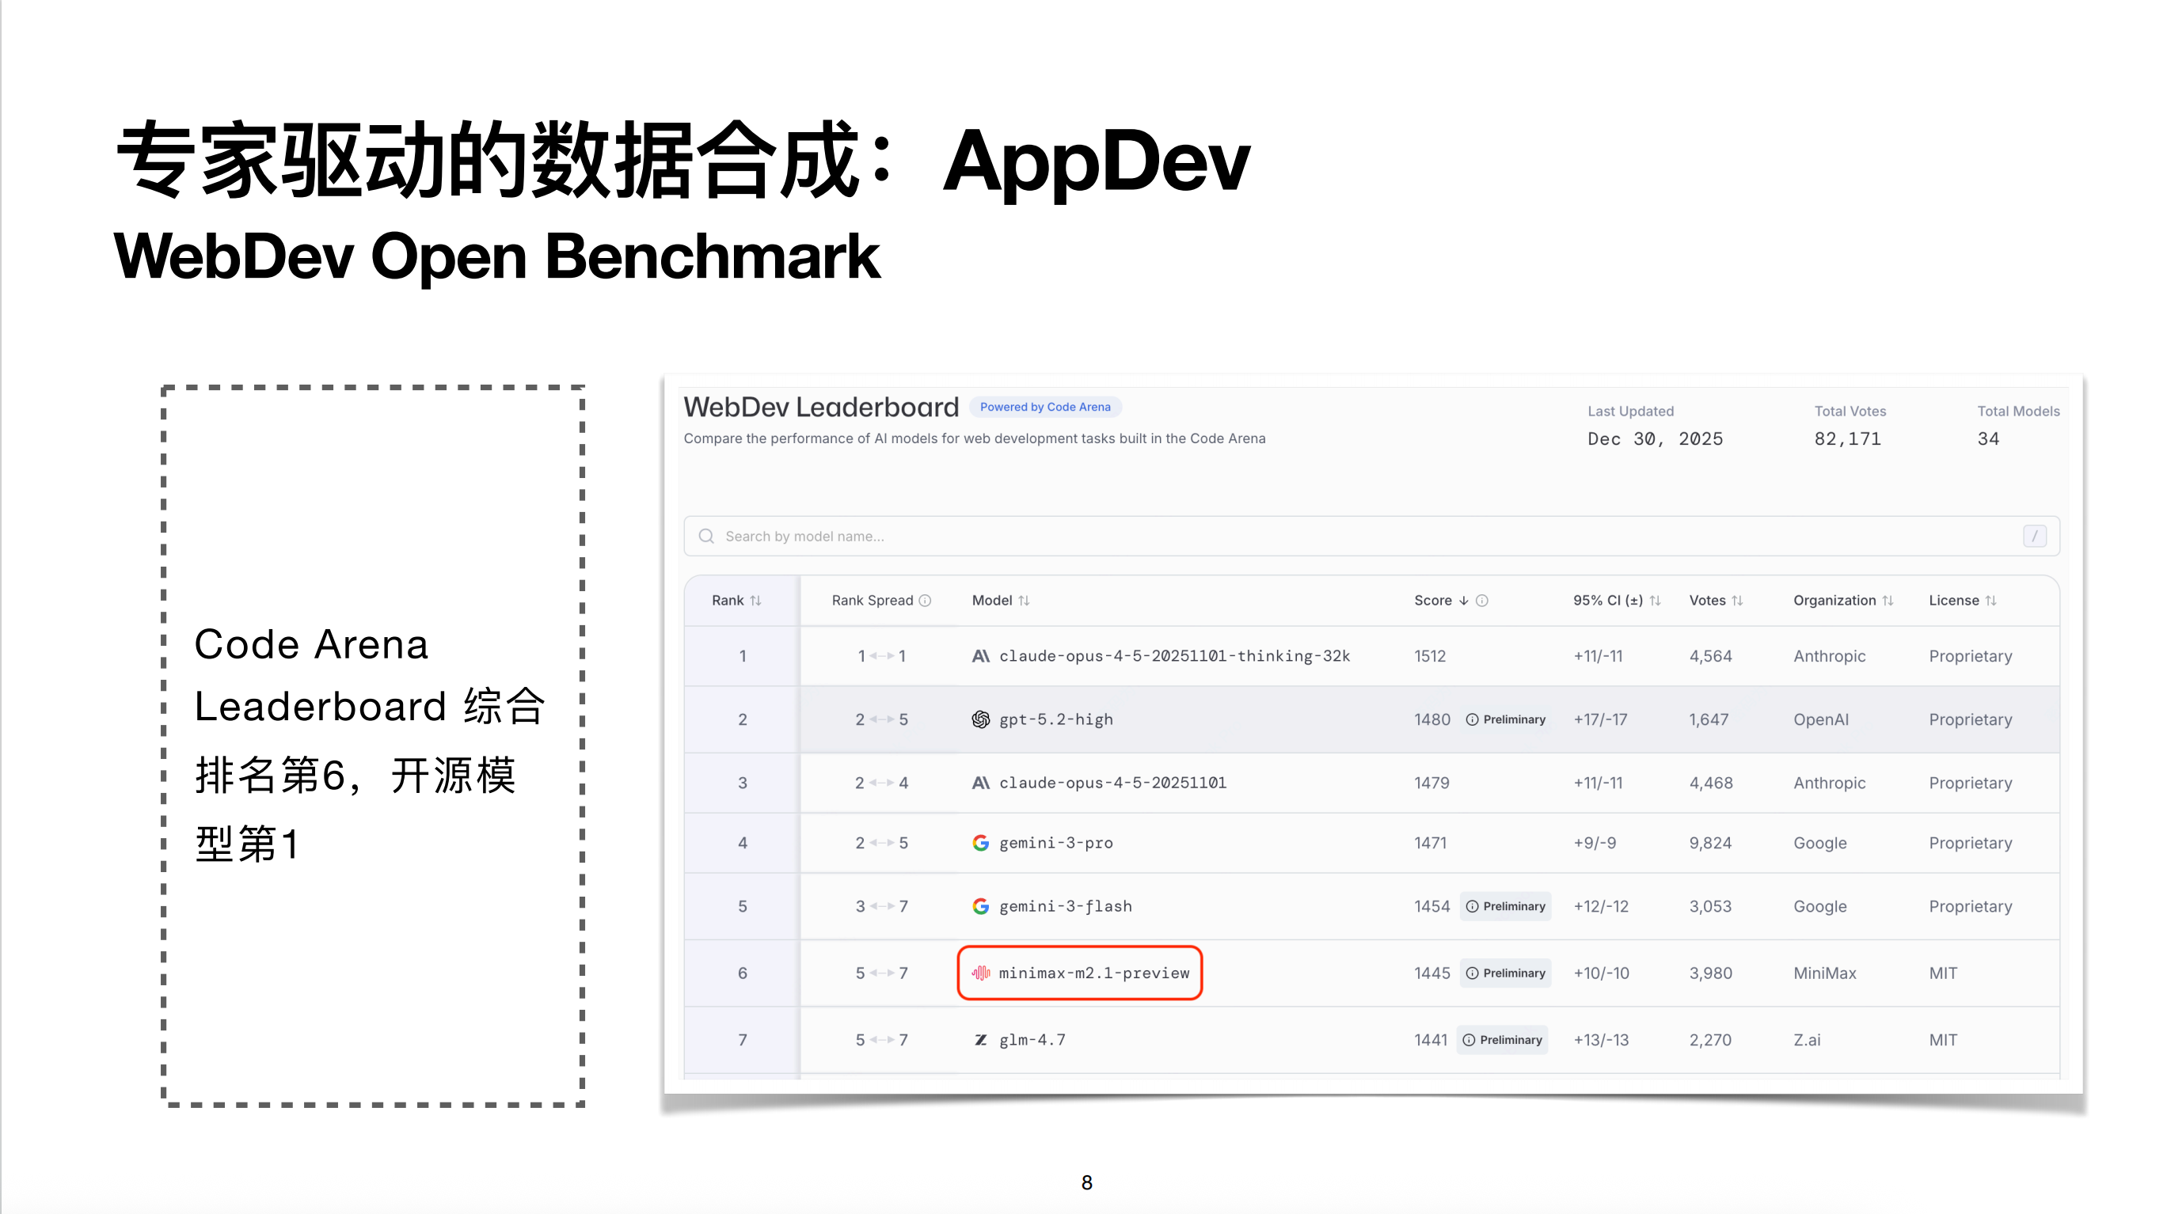Toggle the Score descending sort arrow

point(1463,600)
